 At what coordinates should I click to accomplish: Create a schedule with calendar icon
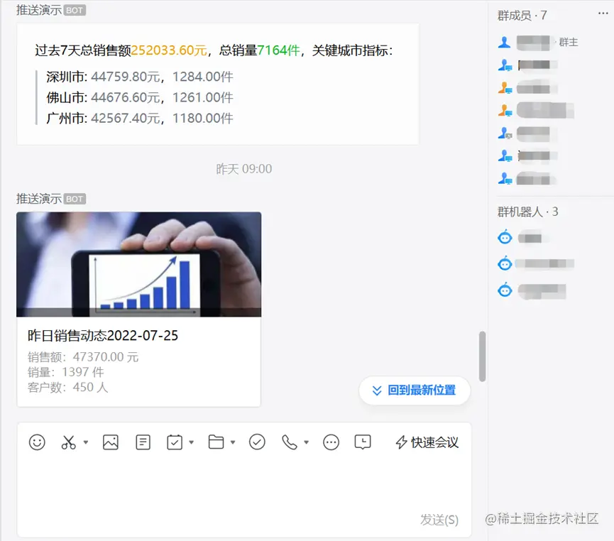[175, 442]
